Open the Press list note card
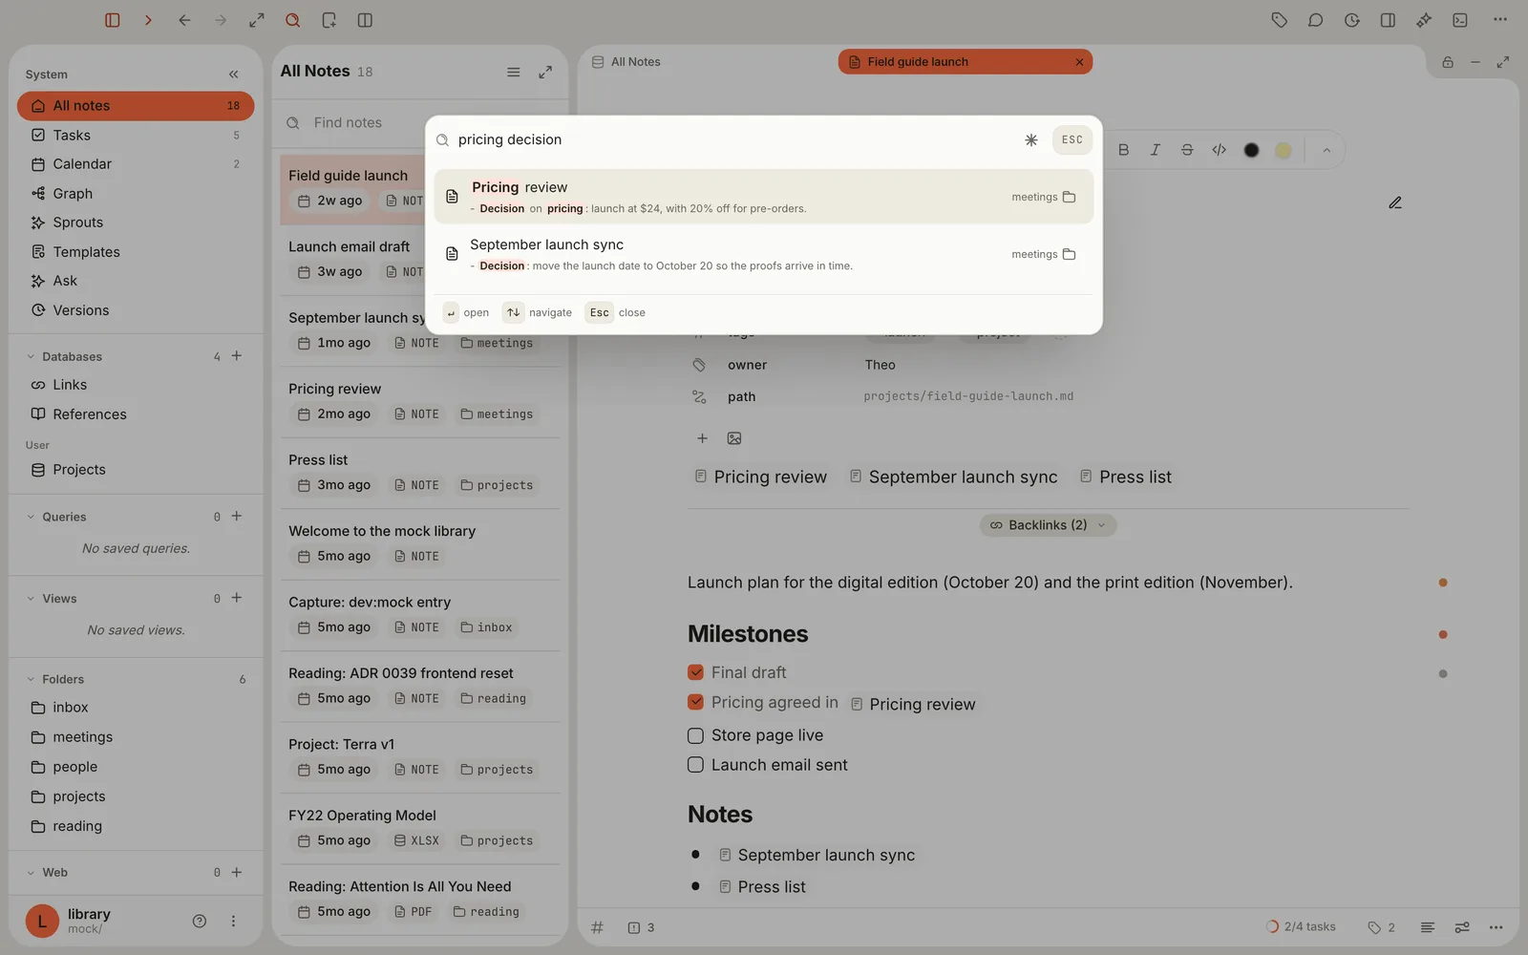Image resolution: width=1528 pixels, height=955 pixels. 420,473
